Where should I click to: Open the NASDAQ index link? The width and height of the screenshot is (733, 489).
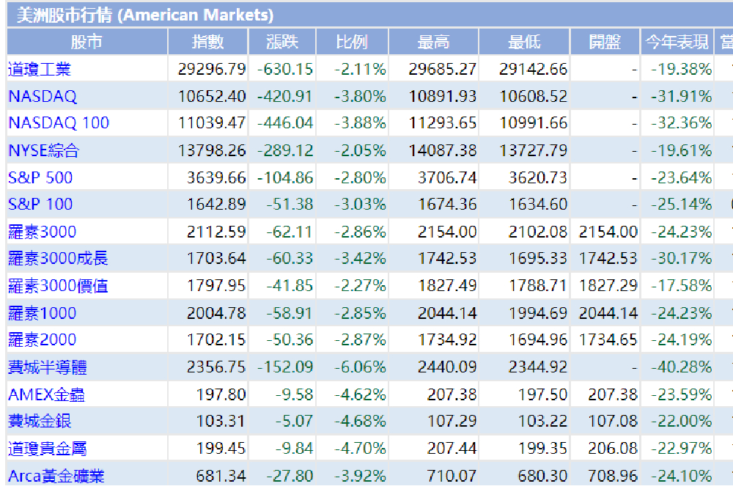[43, 96]
